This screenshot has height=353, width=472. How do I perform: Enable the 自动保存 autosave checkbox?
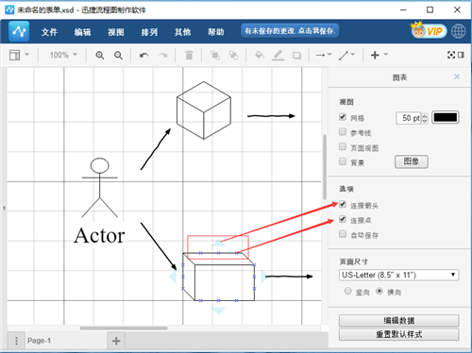point(343,234)
